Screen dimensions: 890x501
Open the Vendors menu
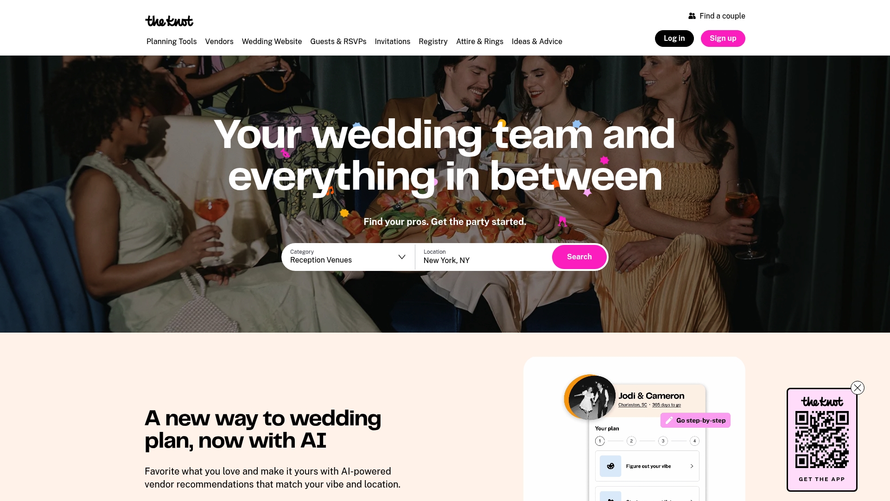click(219, 41)
